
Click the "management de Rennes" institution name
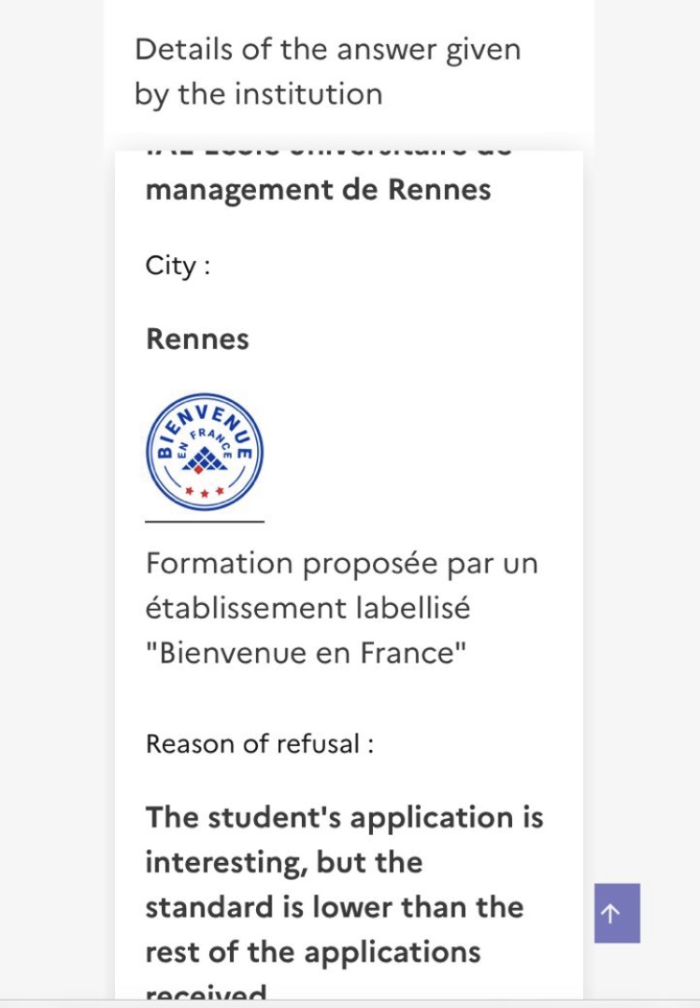click(x=318, y=189)
